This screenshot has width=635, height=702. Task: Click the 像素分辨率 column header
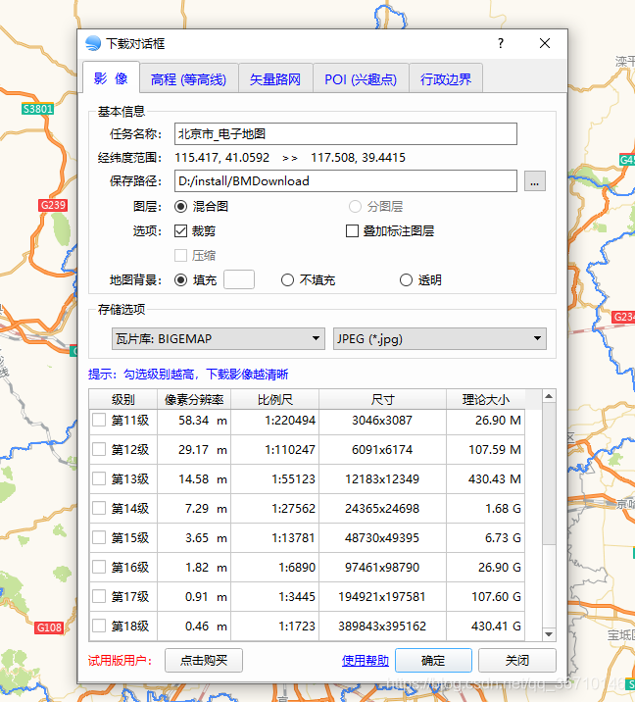pyautogui.click(x=194, y=399)
